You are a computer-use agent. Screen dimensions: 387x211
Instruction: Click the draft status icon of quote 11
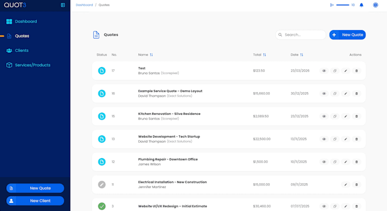point(102,185)
